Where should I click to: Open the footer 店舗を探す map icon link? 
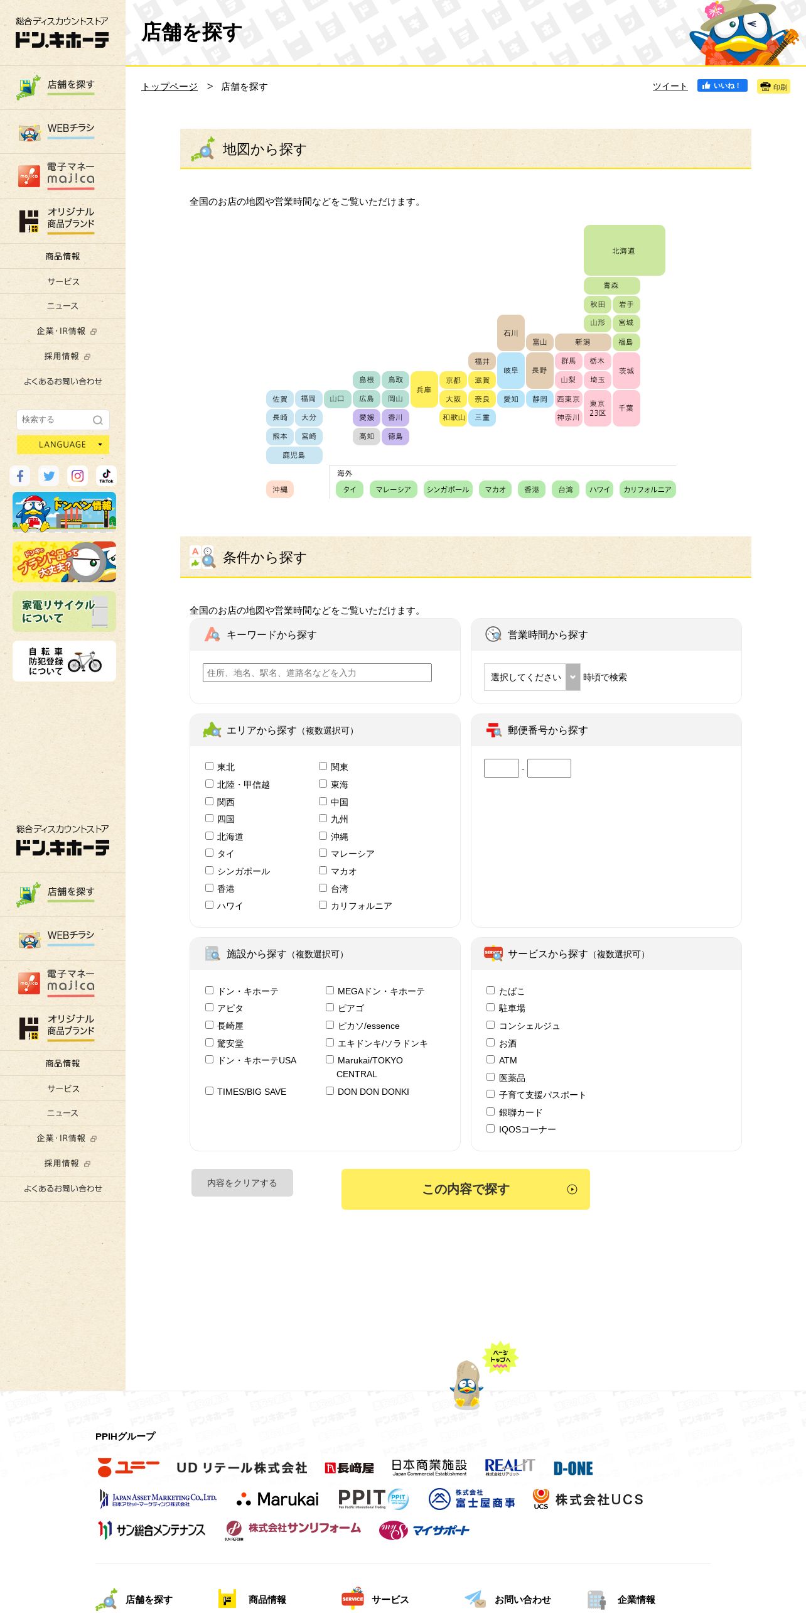134,1599
